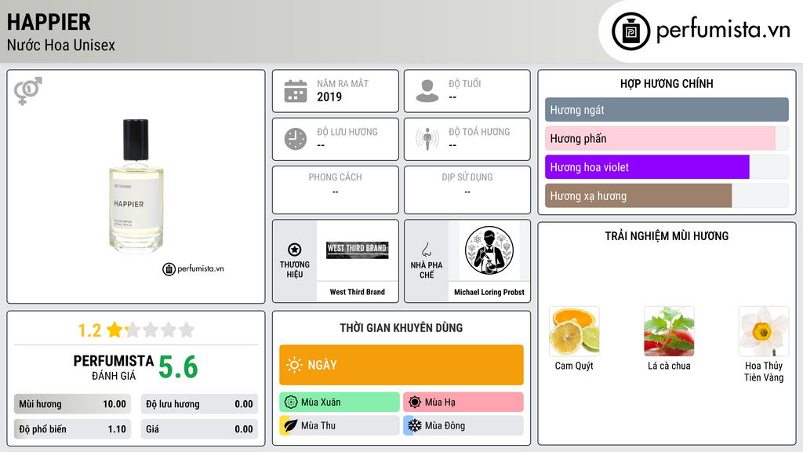Screen dimensions: 803x452
Task: Click the Giá 0.00 score
Action: (199, 429)
